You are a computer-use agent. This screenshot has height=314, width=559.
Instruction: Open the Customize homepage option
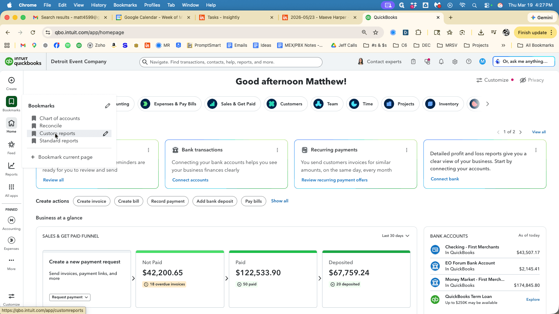[493, 80]
